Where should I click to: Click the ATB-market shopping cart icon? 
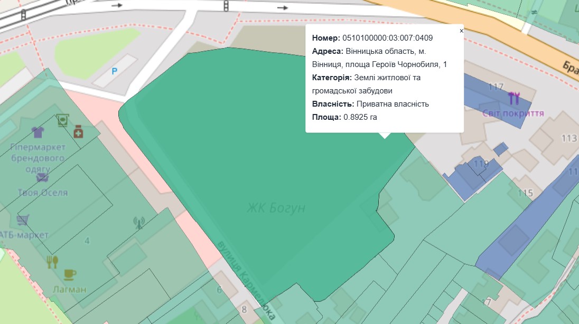pyautogui.click(x=22, y=219)
